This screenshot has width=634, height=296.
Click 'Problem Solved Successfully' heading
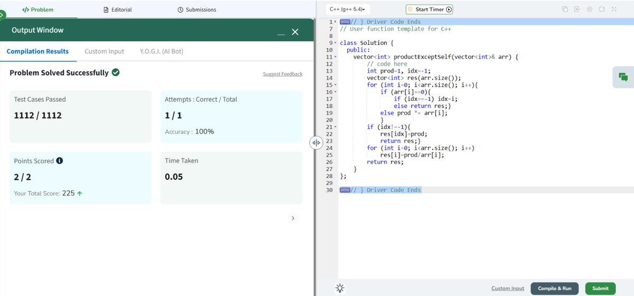(x=59, y=73)
